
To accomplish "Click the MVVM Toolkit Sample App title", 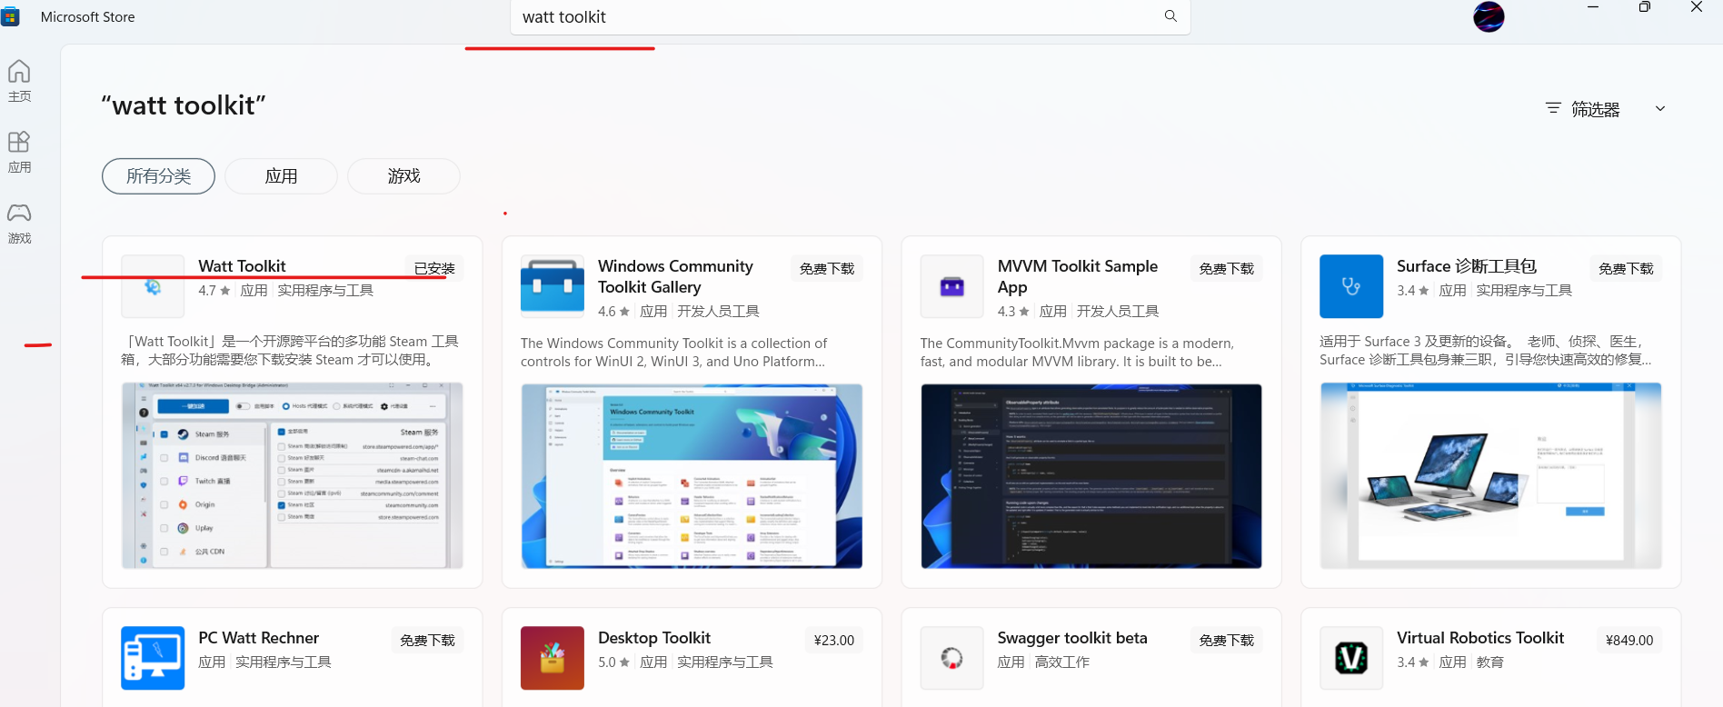I will click(1078, 276).
